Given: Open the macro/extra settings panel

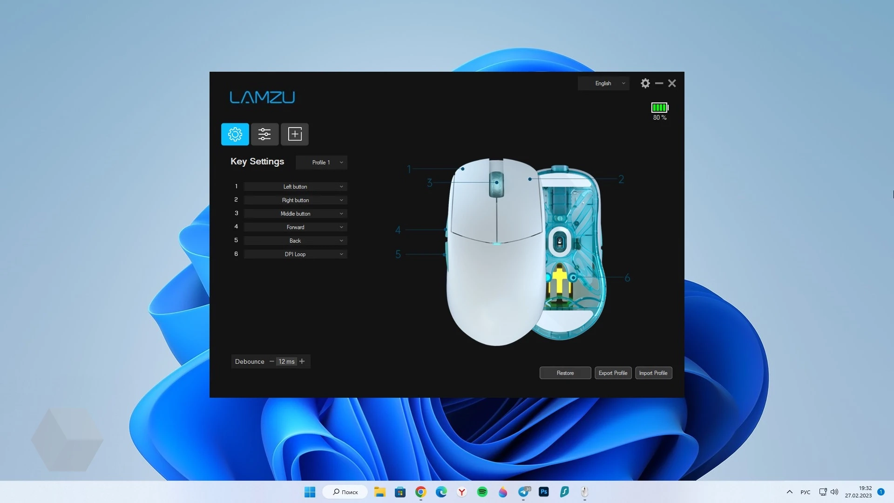Looking at the screenshot, I should point(294,134).
